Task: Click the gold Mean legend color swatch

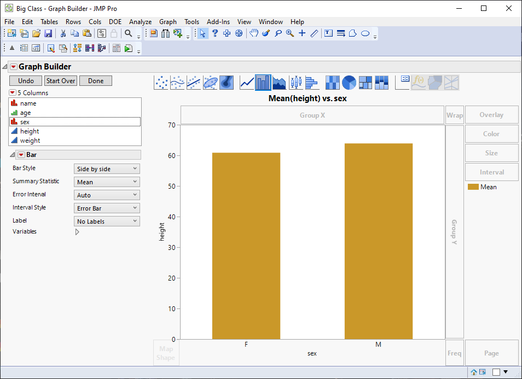Action: tap(473, 187)
